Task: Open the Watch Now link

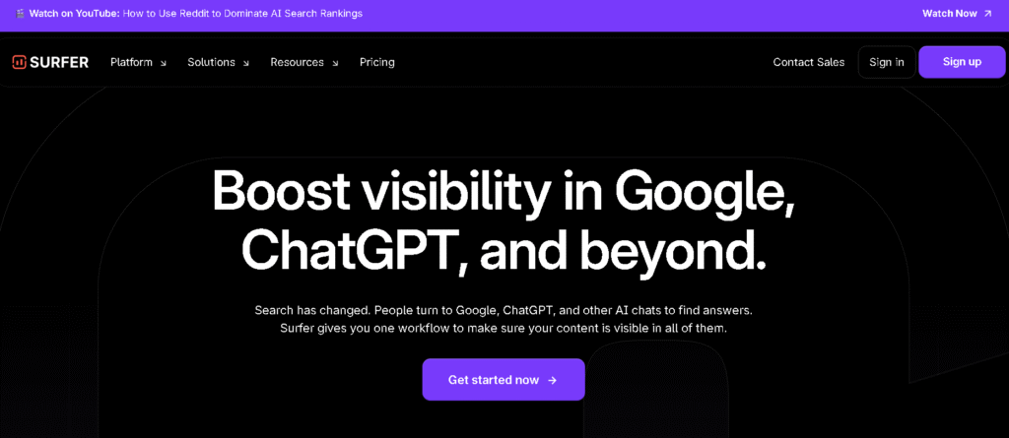Action: [950, 14]
